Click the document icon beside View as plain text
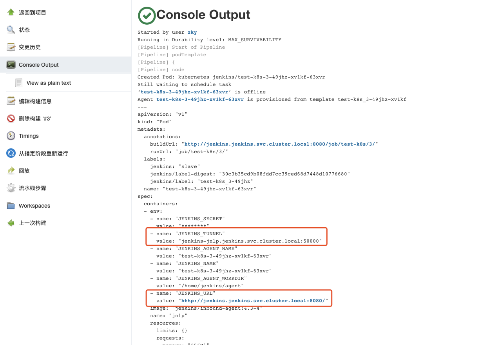Screen dimensions: 500x345 (x=19, y=83)
